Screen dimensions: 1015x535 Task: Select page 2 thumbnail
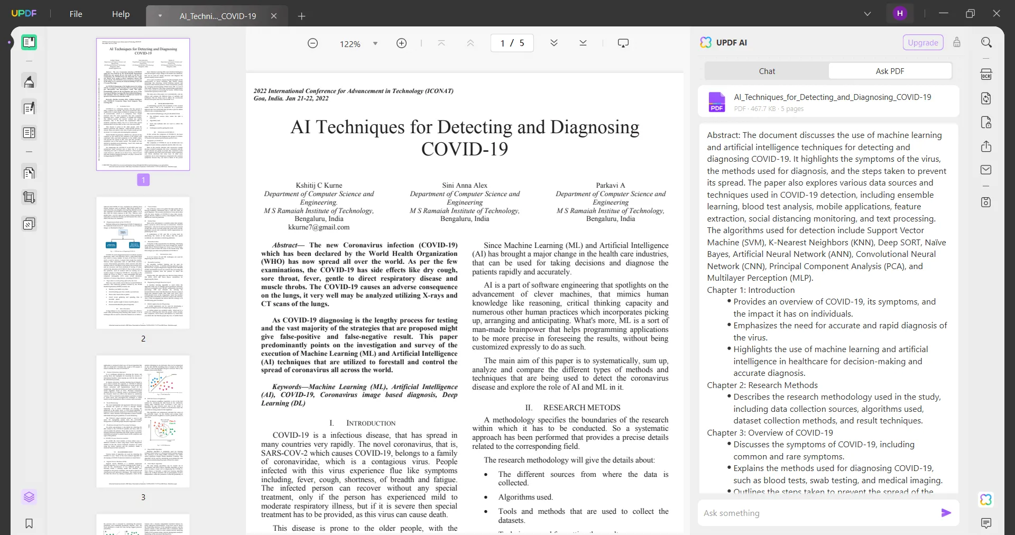[x=143, y=263]
